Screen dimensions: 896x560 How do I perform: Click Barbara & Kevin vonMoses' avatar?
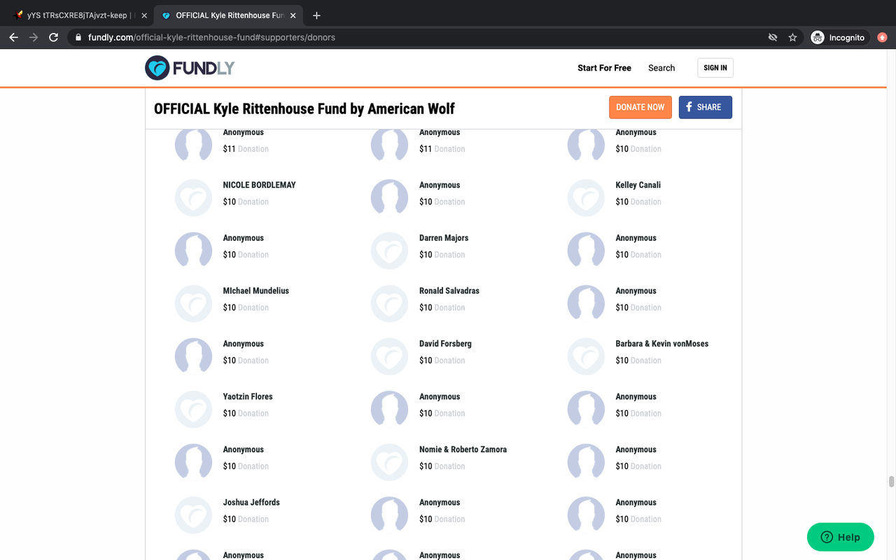(x=586, y=356)
